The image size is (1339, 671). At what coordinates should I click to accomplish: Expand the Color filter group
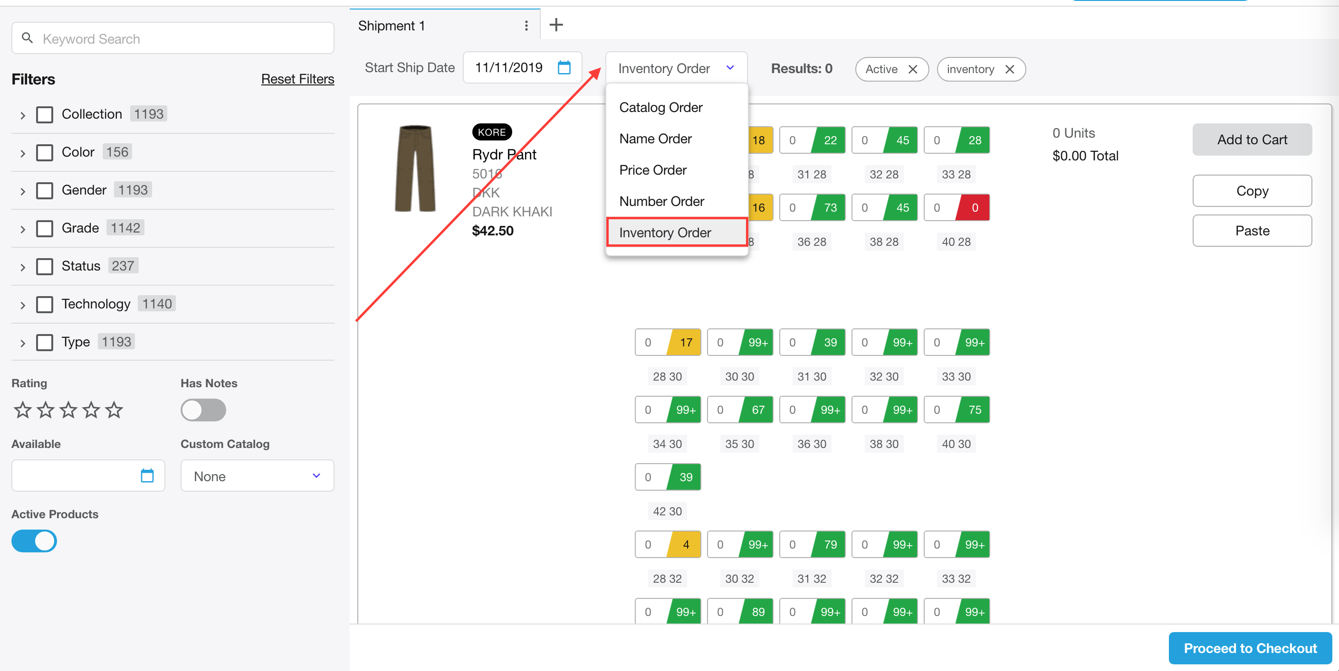click(22, 153)
